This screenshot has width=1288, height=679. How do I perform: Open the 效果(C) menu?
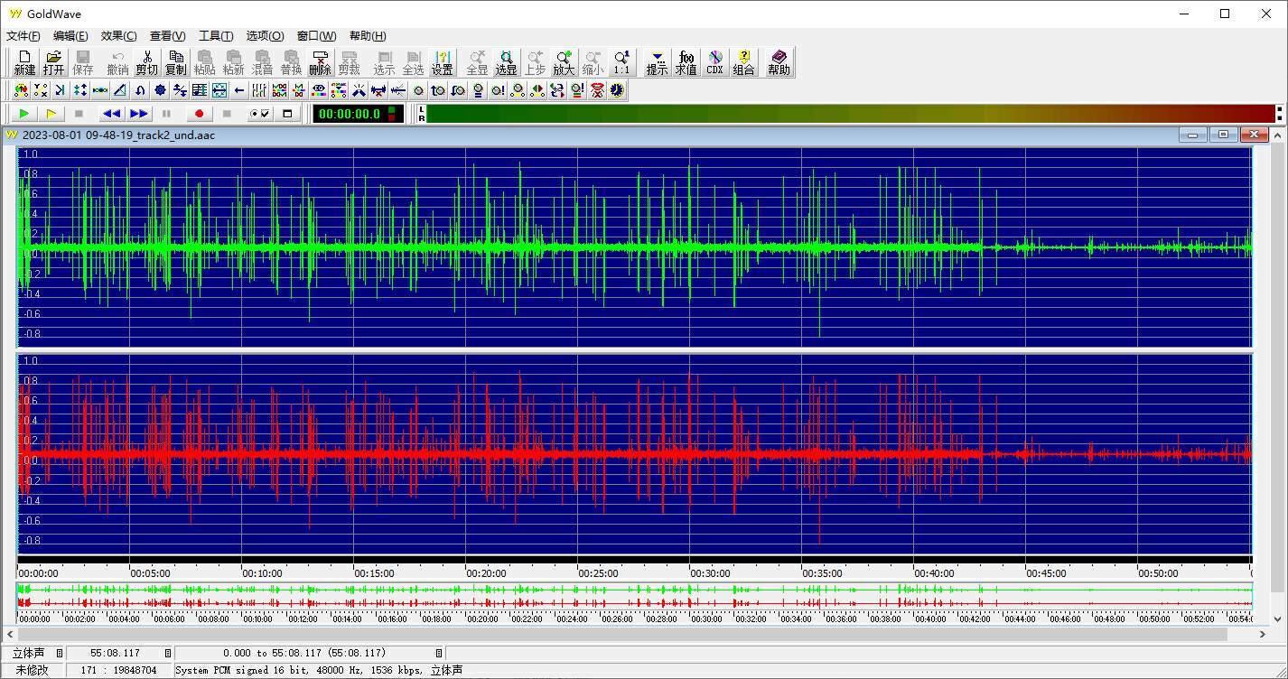click(x=119, y=36)
